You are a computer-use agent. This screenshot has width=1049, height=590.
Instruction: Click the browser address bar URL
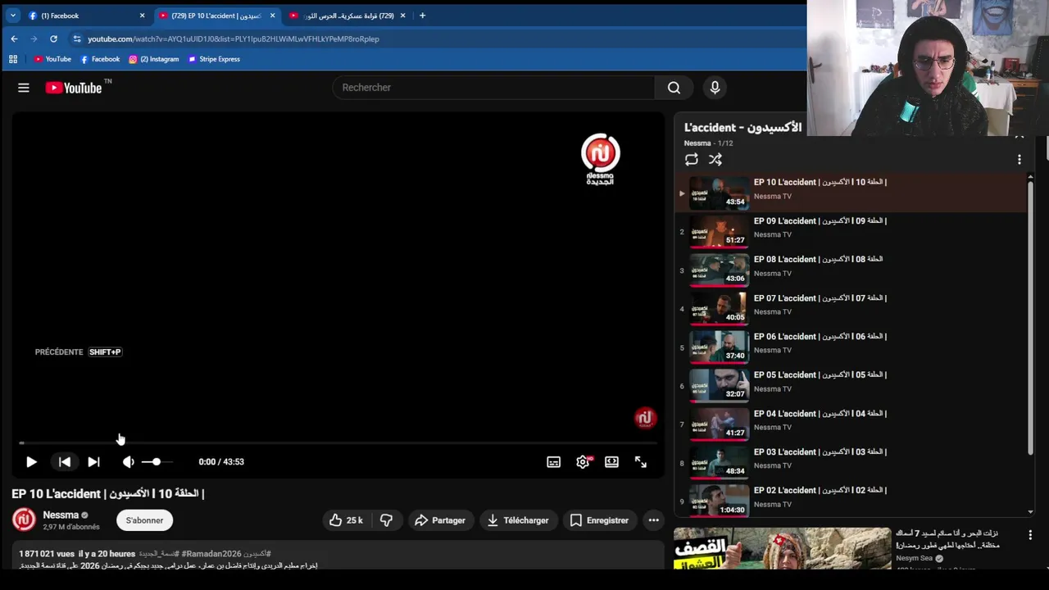click(234, 39)
